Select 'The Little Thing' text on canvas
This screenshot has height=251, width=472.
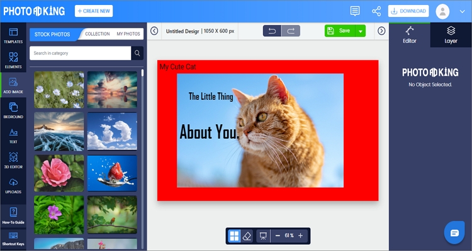pos(211,97)
